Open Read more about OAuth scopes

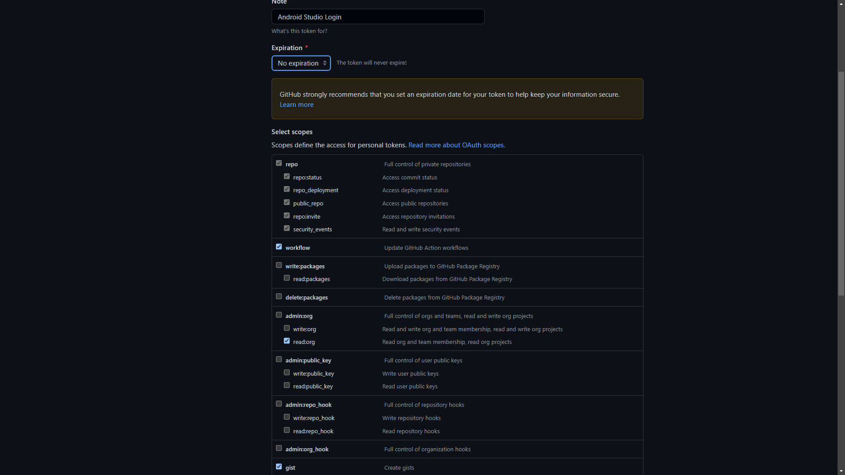pos(456,145)
